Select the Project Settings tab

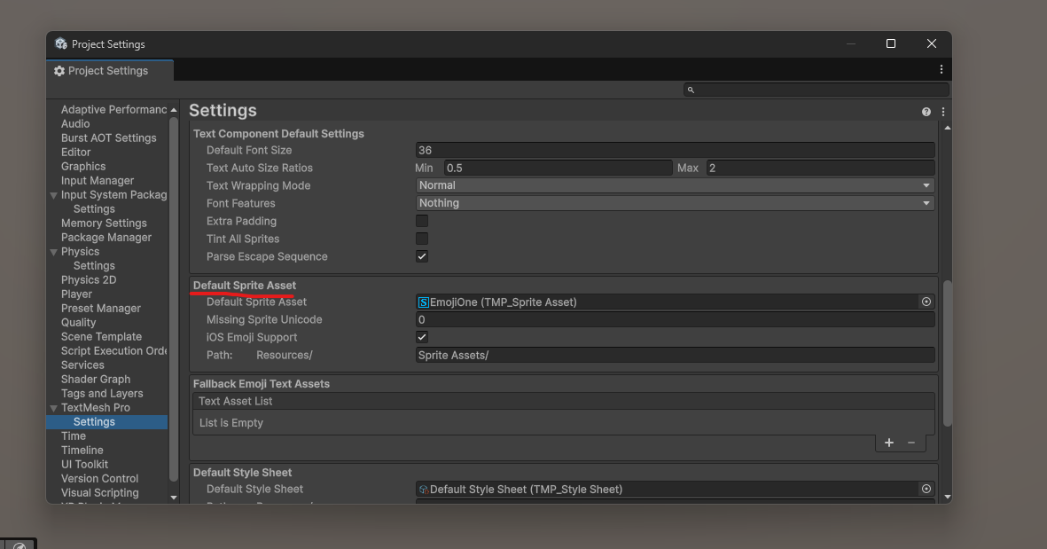pyautogui.click(x=110, y=71)
